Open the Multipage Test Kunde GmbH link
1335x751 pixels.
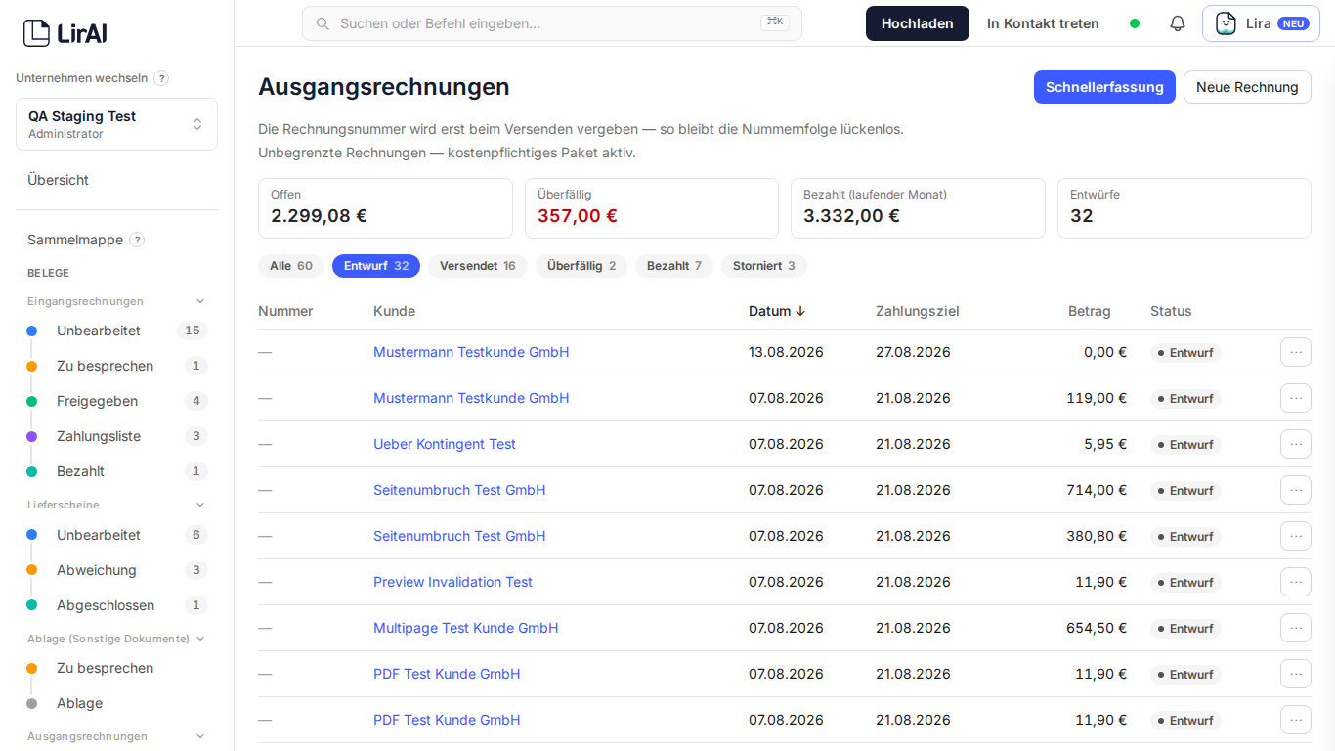466,628
